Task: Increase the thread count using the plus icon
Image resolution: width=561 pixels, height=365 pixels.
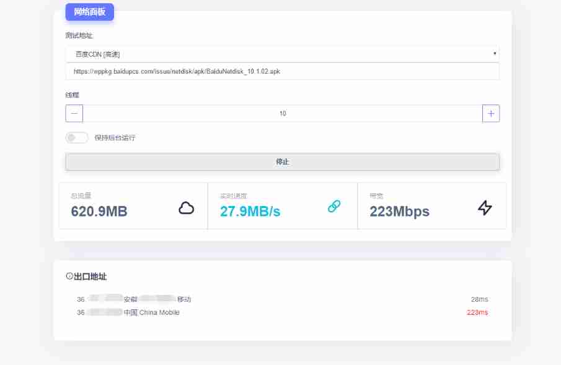Action: click(x=491, y=113)
